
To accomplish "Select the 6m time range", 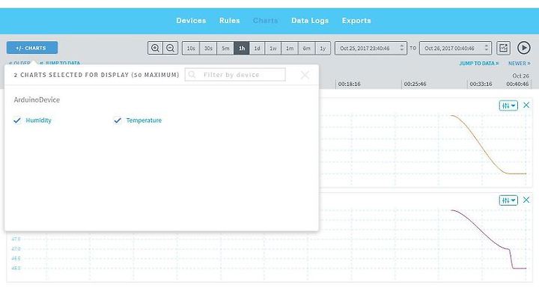I will (306, 48).
